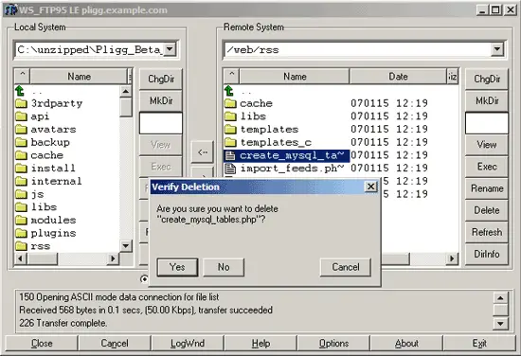Click the '226 Transfer complete.' log line
This screenshot has width=521, height=356.
(63, 323)
